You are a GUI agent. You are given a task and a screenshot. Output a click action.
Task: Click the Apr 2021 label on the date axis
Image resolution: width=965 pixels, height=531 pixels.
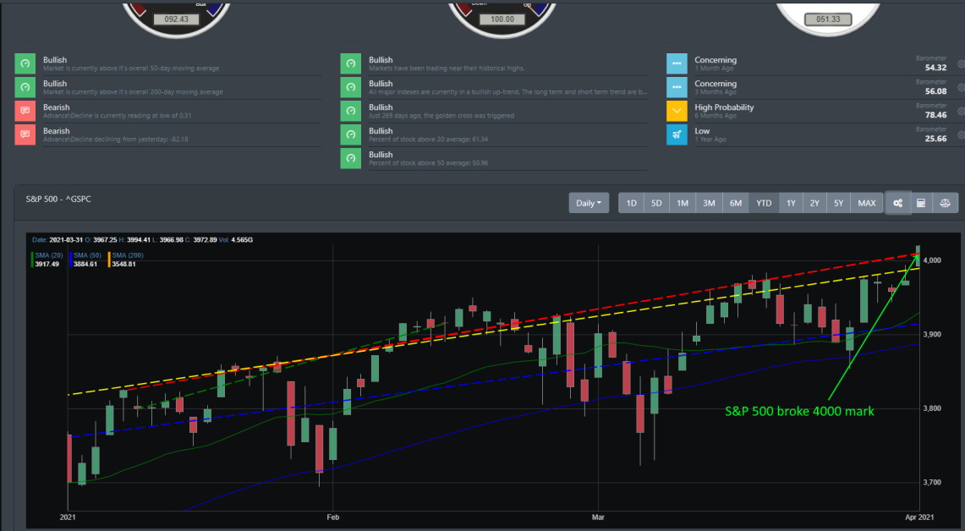pyautogui.click(x=919, y=517)
